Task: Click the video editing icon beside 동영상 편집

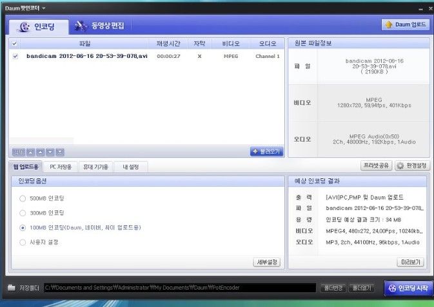Action: 81,26
